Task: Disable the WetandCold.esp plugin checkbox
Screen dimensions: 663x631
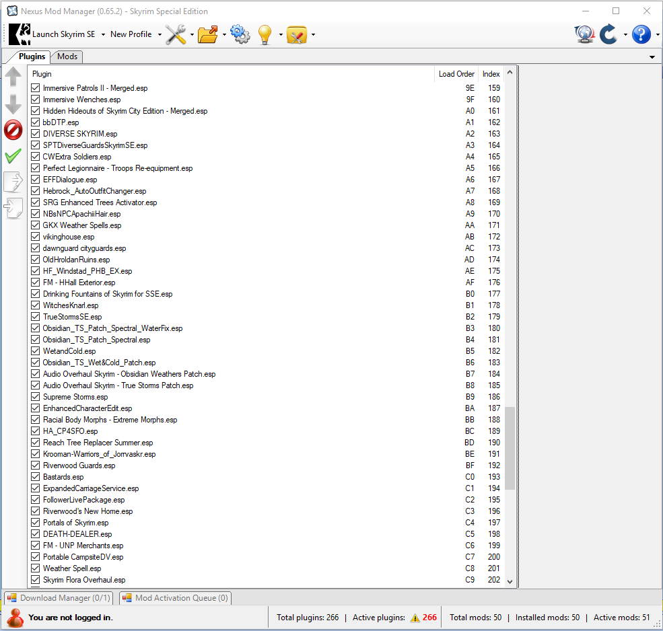Action: tap(36, 351)
